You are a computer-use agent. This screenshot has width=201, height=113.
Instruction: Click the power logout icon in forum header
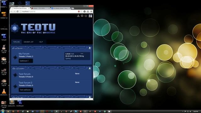86,16
